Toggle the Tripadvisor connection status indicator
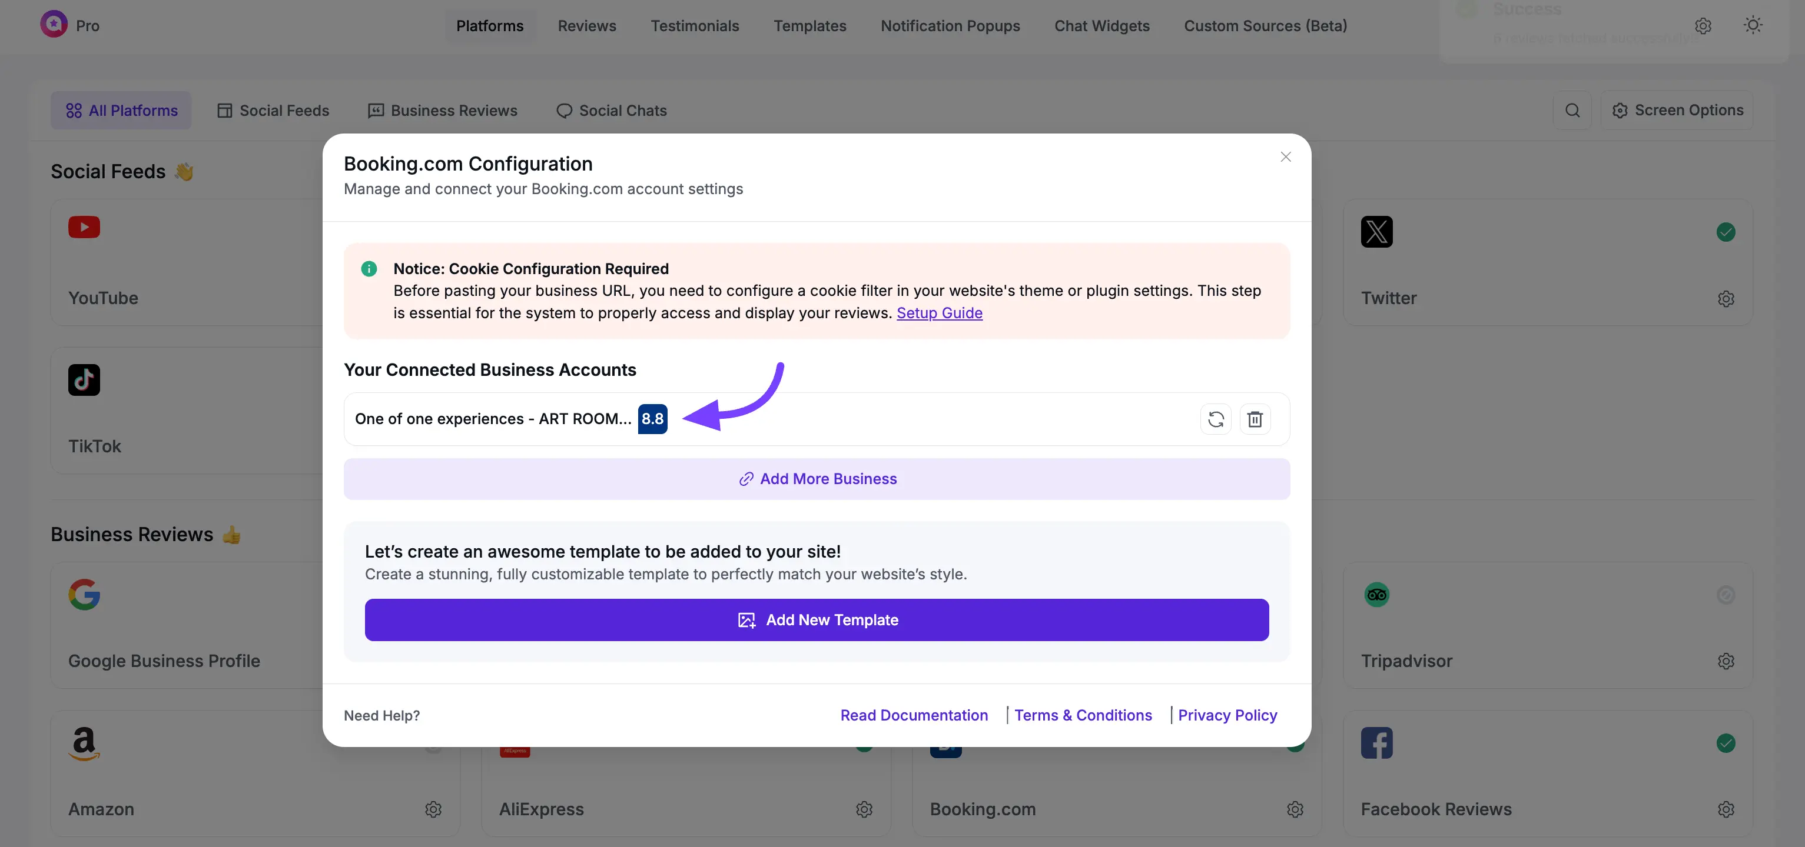This screenshot has height=847, width=1805. (x=1726, y=594)
